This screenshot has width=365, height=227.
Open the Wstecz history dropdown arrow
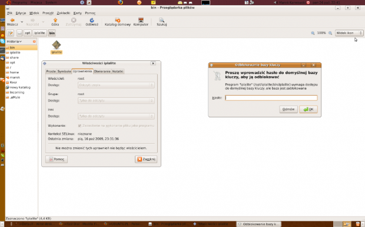(22, 22)
